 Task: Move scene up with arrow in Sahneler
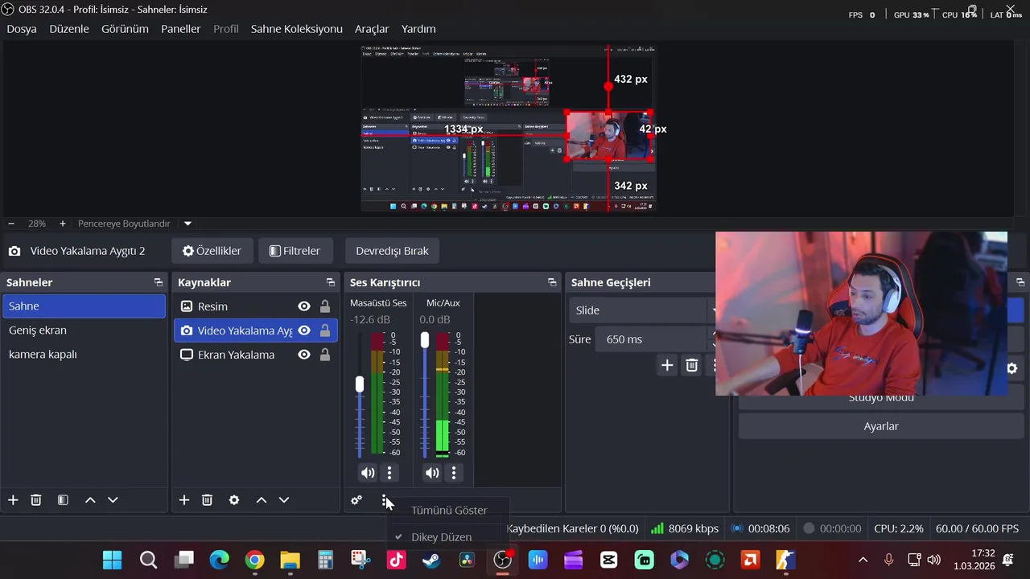point(90,500)
